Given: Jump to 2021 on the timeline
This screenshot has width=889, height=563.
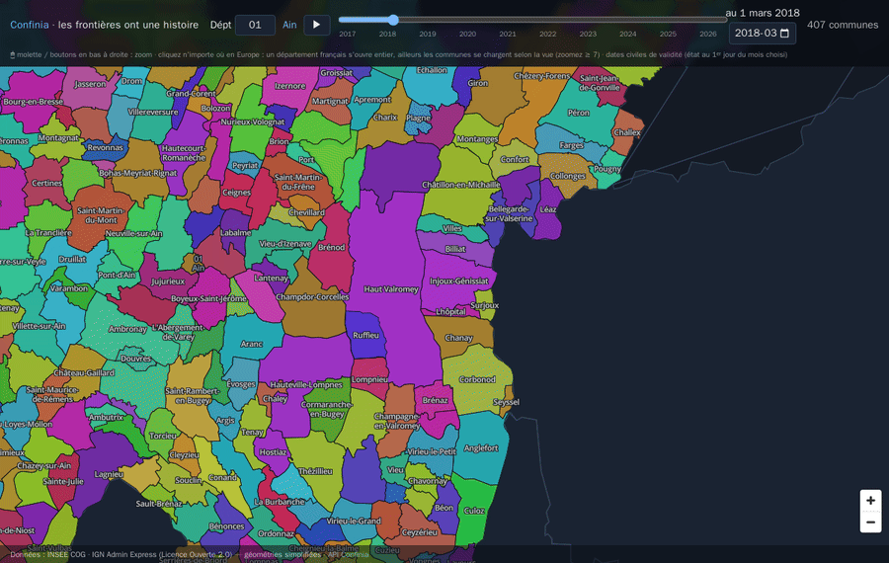Looking at the screenshot, I should click(x=508, y=34).
